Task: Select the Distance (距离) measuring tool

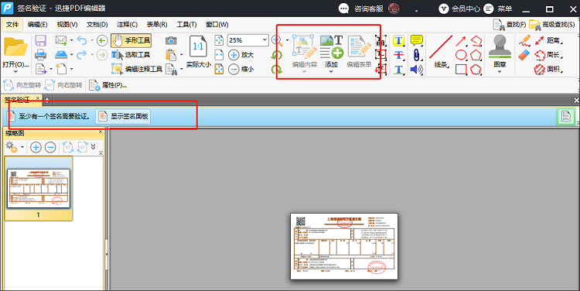Action: coord(548,40)
